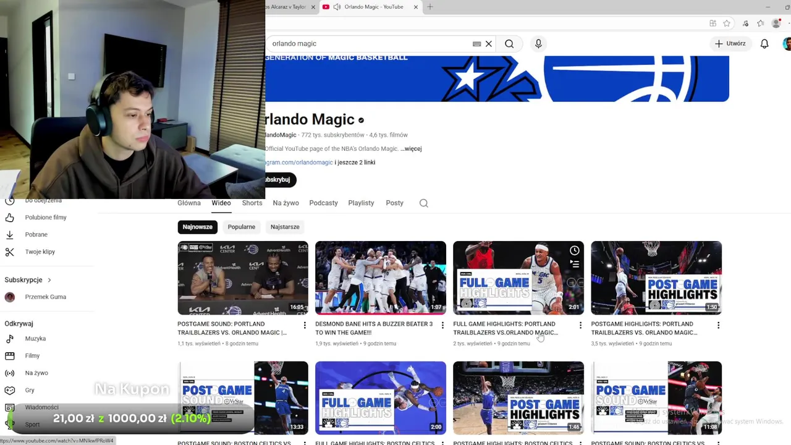Open the Playlisty tab
This screenshot has width=791, height=445.
[361, 203]
